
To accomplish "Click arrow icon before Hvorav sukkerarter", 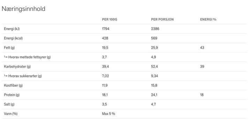I will tap(6, 76).
